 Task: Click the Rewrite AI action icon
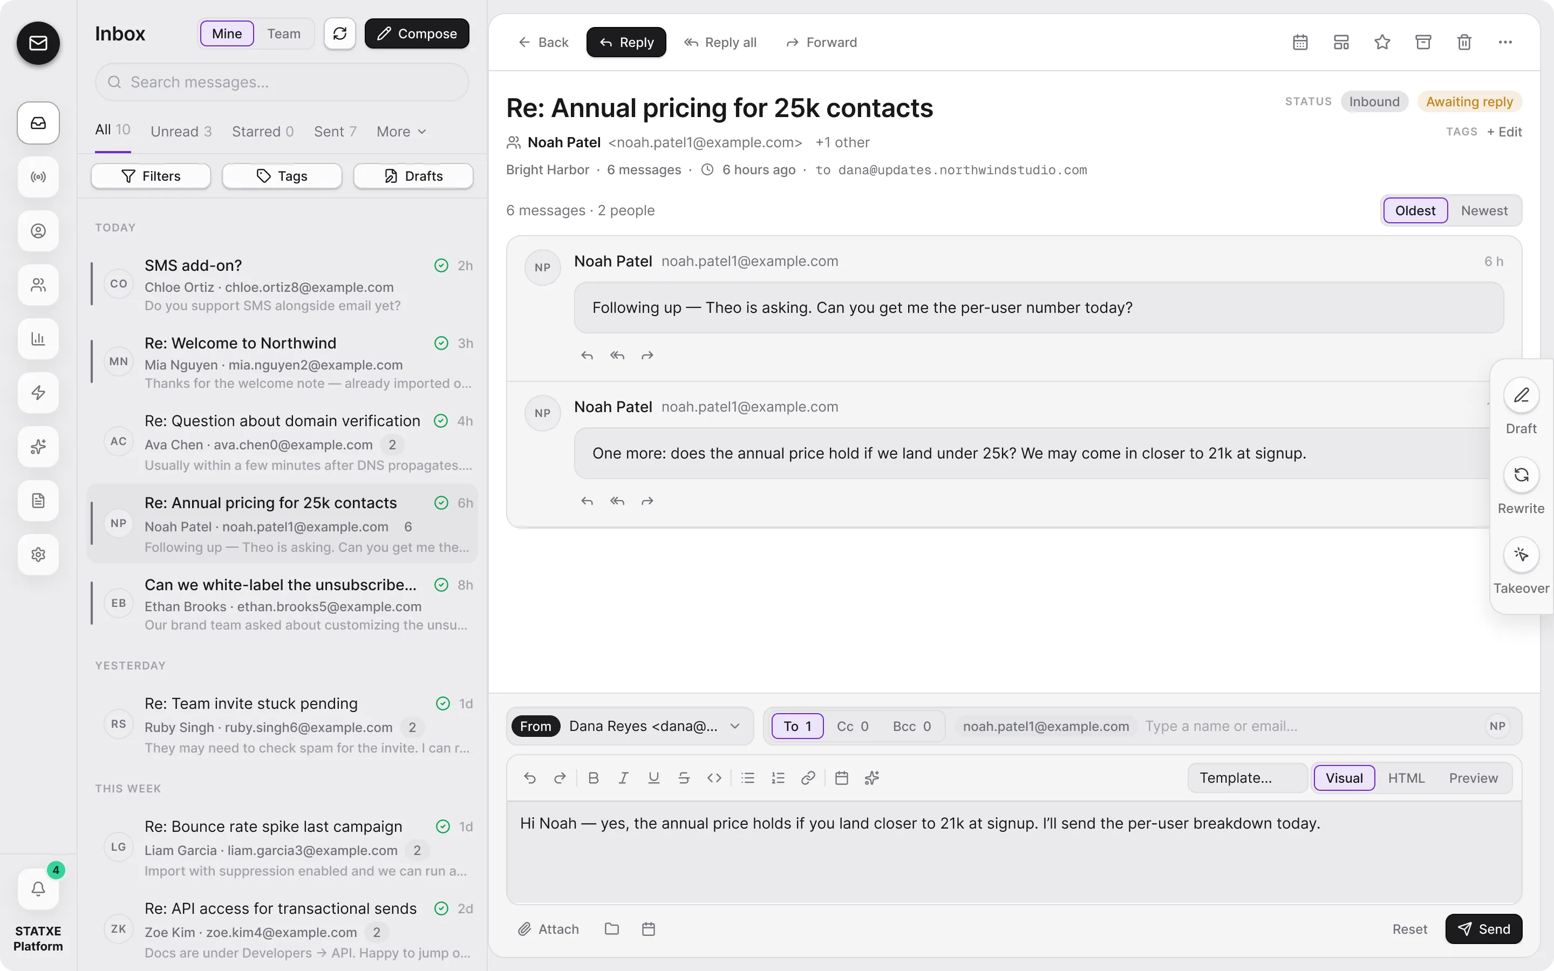(x=1521, y=475)
